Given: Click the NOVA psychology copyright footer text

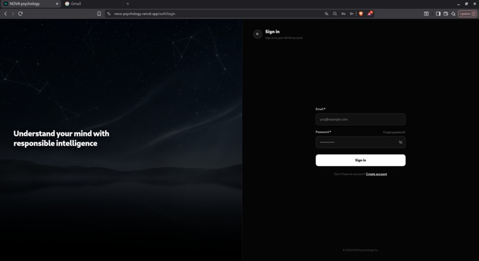Looking at the screenshot, I should 361,250.
